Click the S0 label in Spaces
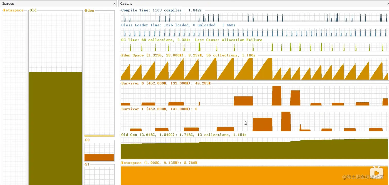 [87, 140]
